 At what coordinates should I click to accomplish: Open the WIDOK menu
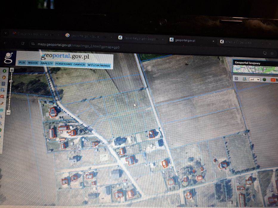[x=33, y=63]
